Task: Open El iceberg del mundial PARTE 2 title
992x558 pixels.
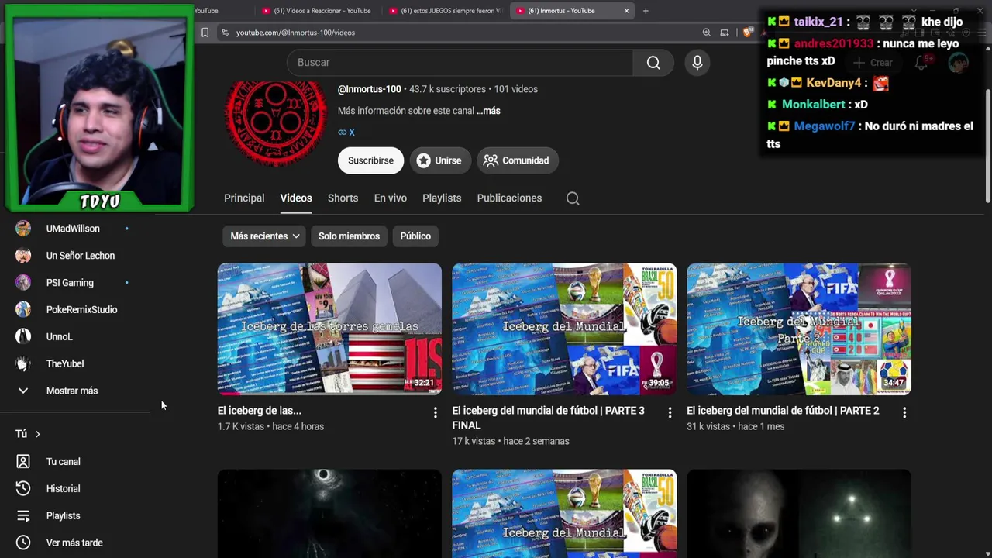Action: click(783, 411)
